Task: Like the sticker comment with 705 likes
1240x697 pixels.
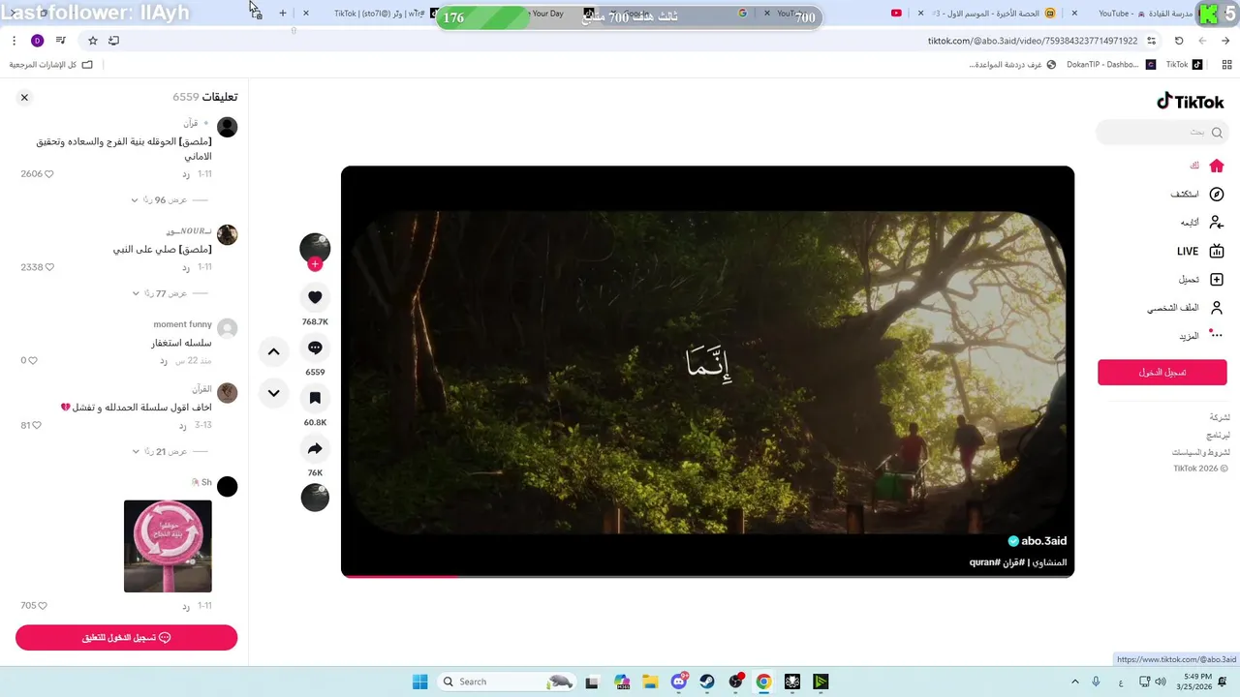Action: click(42, 606)
